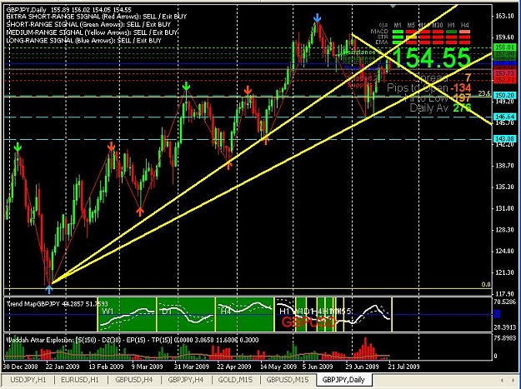This screenshot has width=521, height=389.
Task: Click the orange down arrow near 13 Feb 2009
Action: pyautogui.click(x=112, y=147)
